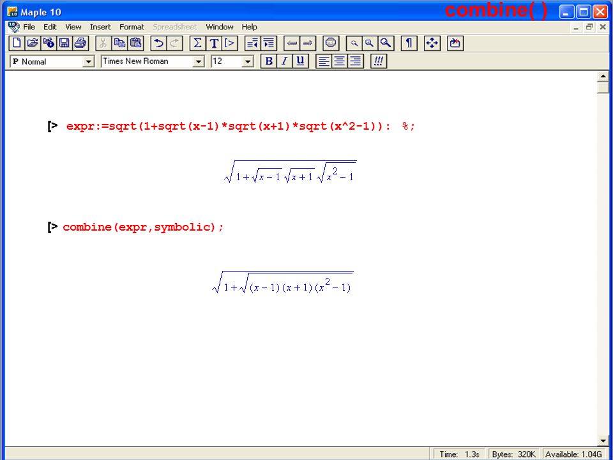Open the worksheet document icon menu
The width and height of the screenshot is (613, 460).
(13, 27)
